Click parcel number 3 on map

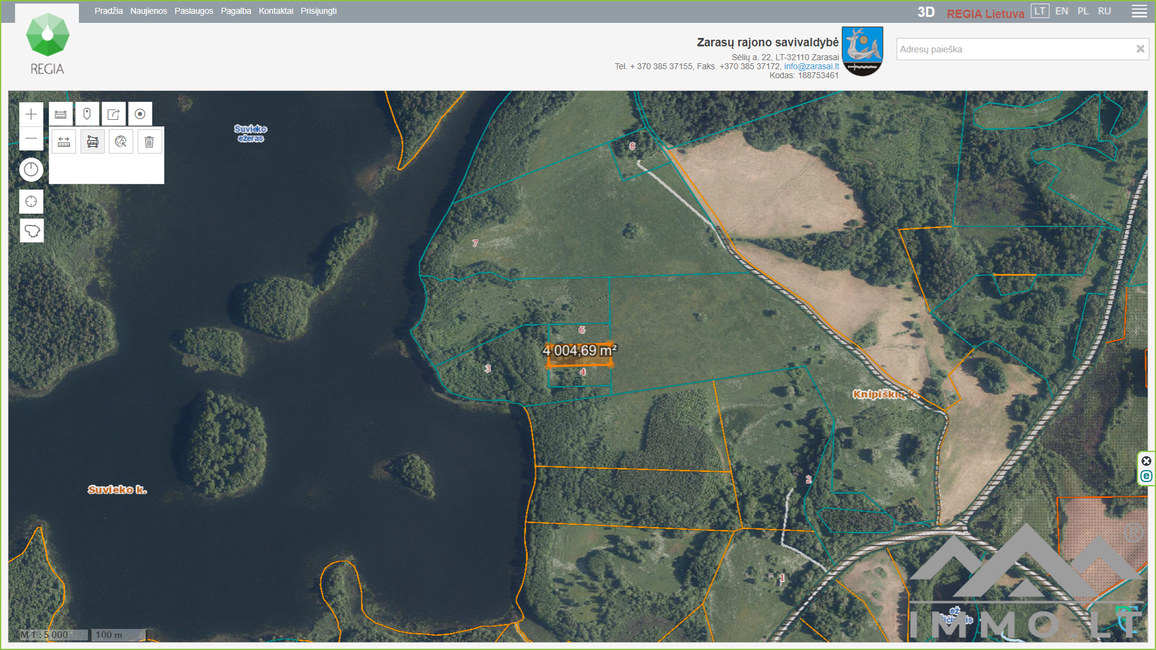pos(488,368)
